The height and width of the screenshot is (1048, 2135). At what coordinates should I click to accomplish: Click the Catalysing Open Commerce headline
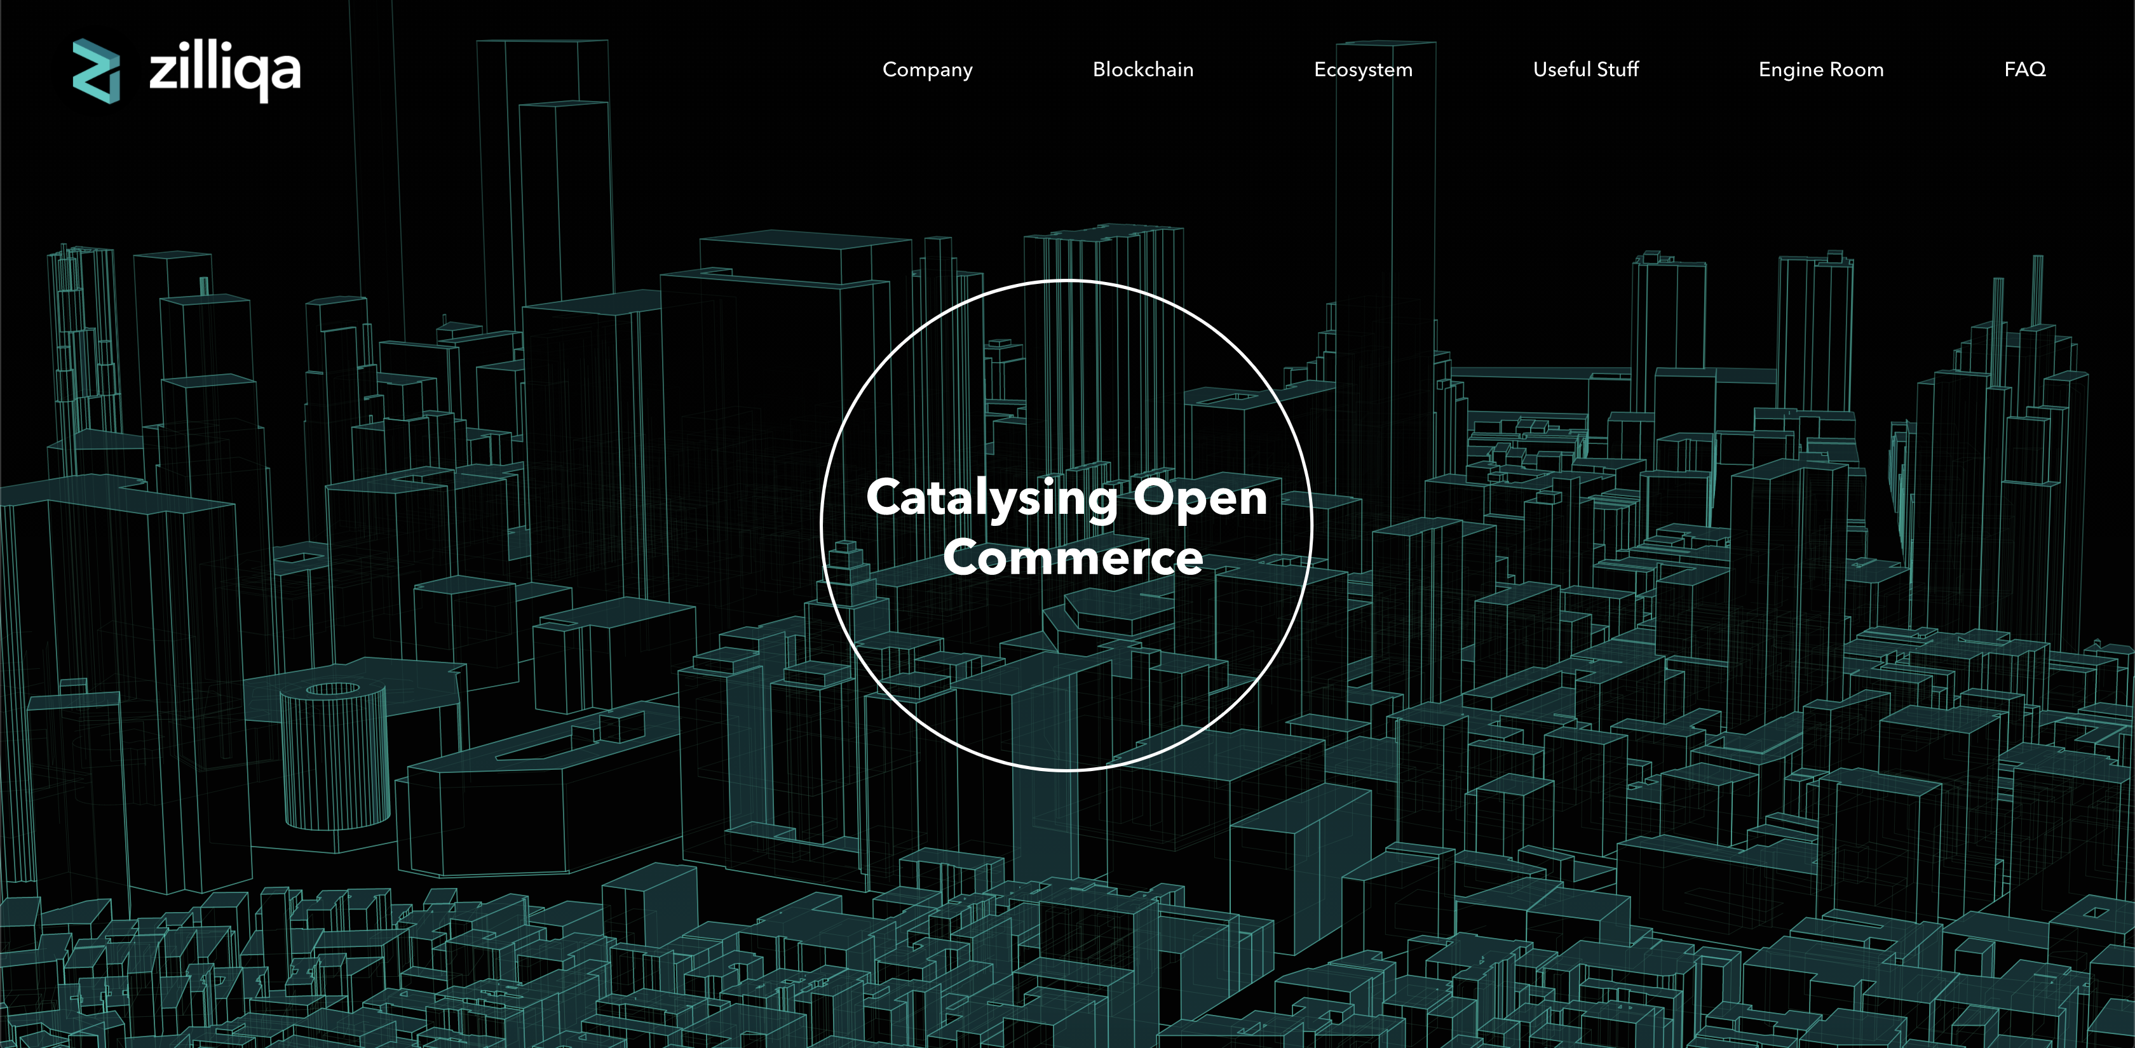(x=1067, y=527)
